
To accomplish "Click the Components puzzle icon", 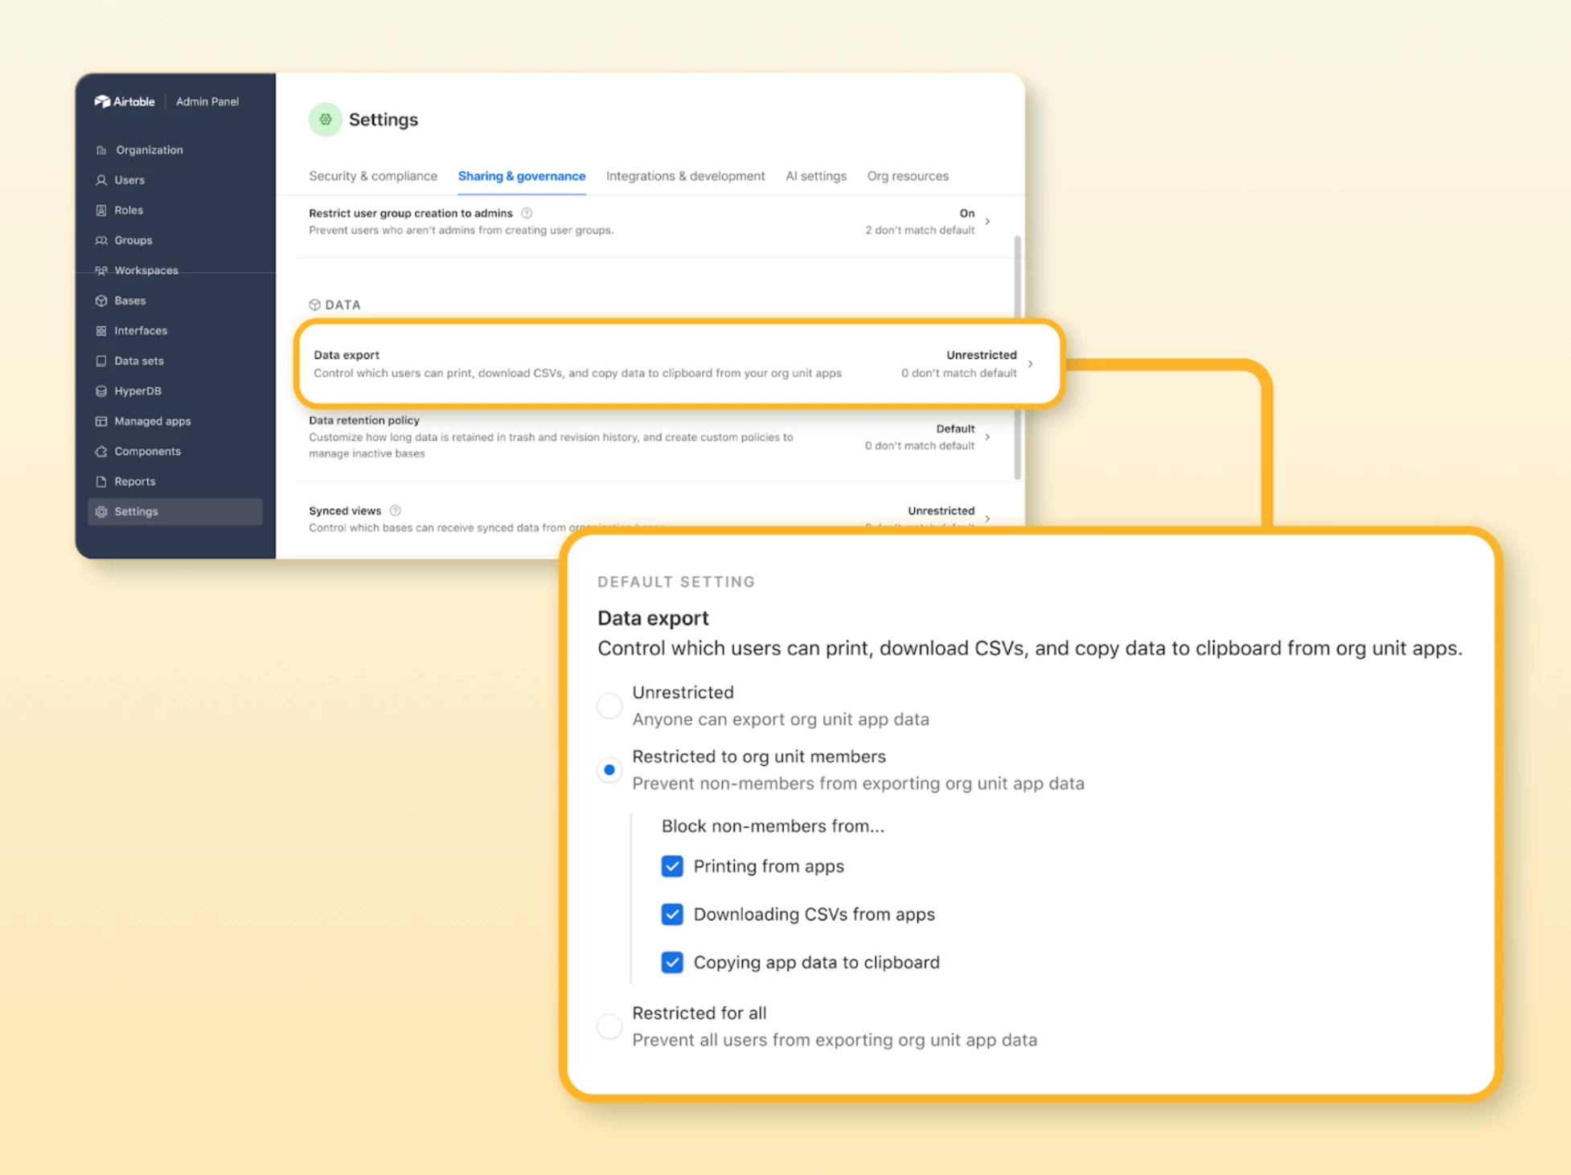I will [101, 452].
